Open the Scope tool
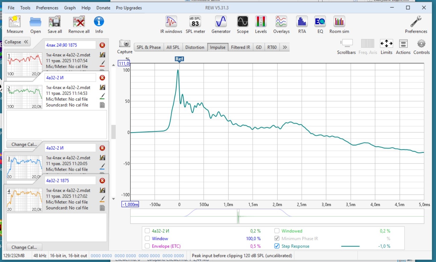Image resolution: width=436 pixels, height=262 pixels. pyautogui.click(x=243, y=25)
